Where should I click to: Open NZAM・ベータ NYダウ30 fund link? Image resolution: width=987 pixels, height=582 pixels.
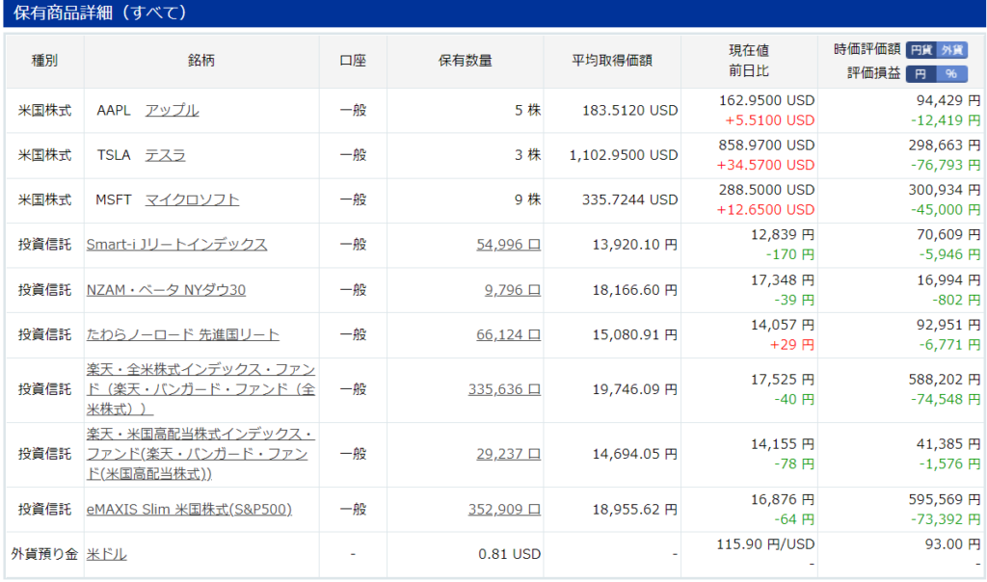click(166, 289)
